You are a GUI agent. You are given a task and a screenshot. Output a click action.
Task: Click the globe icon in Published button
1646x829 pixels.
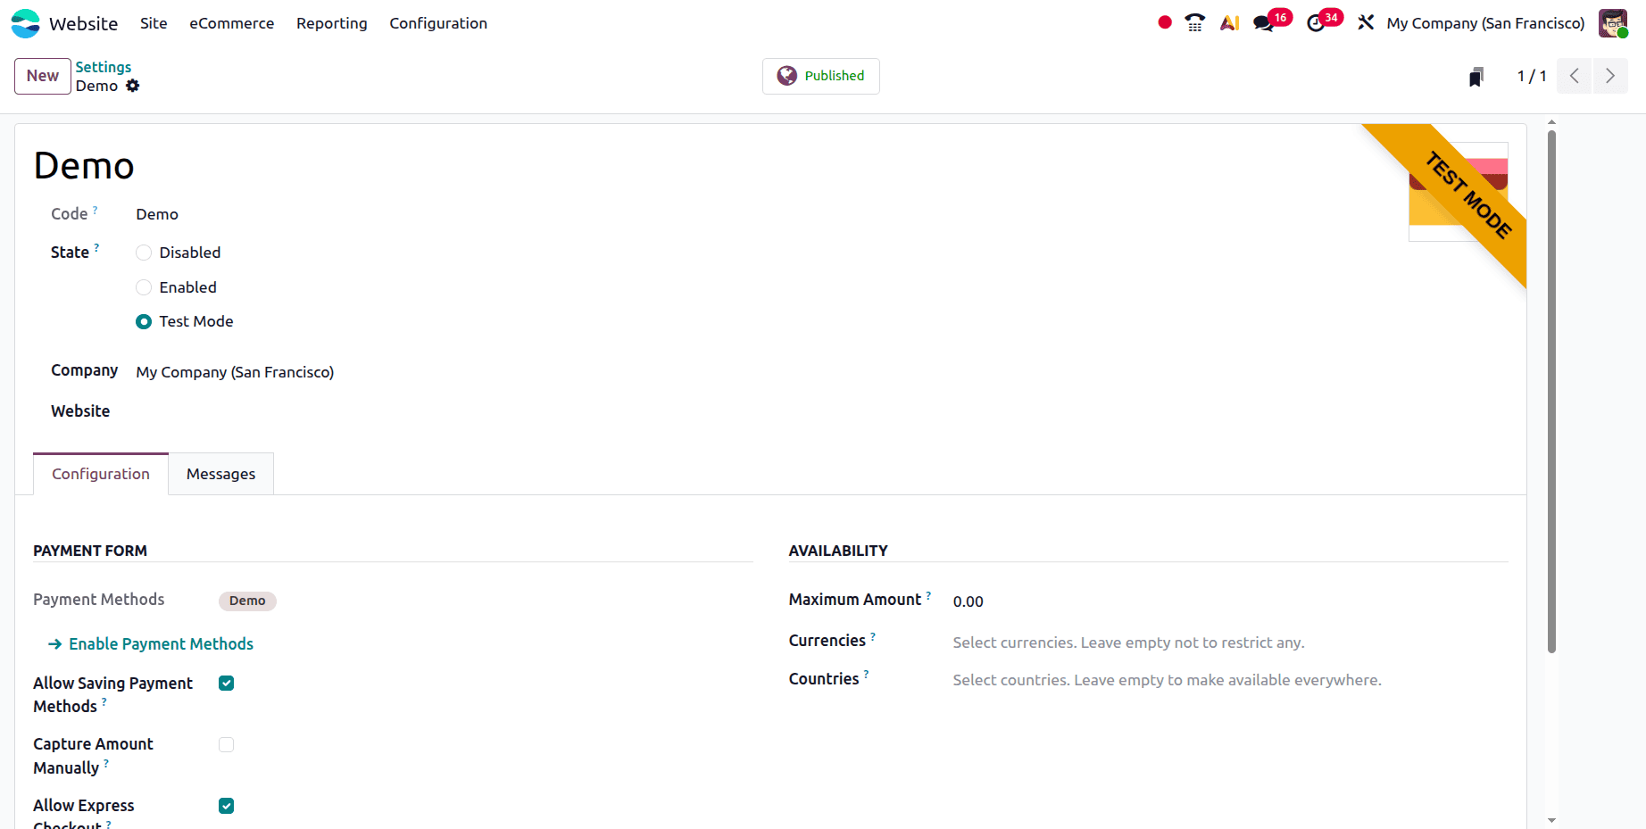pyautogui.click(x=787, y=76)
